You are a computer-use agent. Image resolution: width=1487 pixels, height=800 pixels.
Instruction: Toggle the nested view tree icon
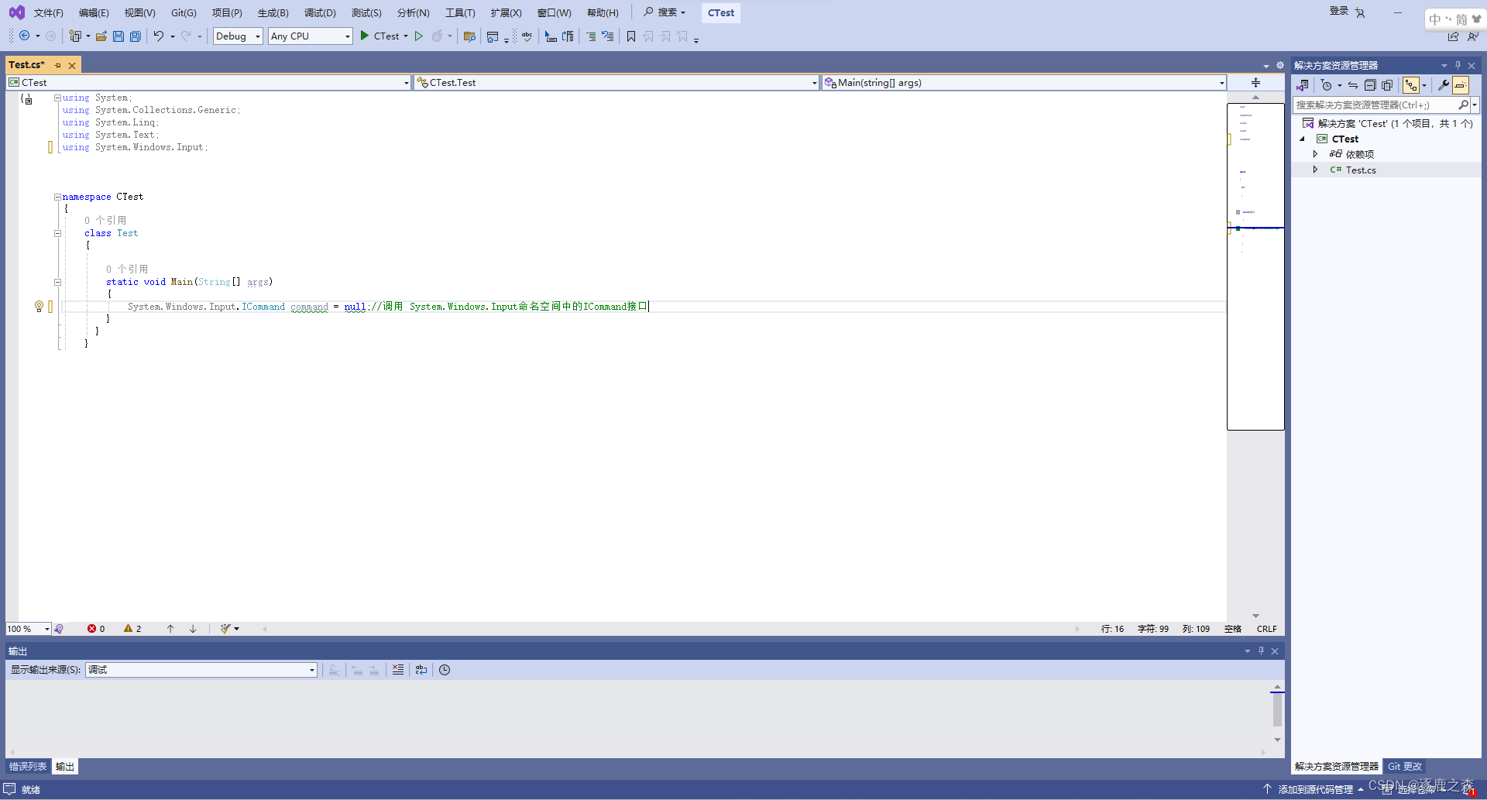[1411, 85]
